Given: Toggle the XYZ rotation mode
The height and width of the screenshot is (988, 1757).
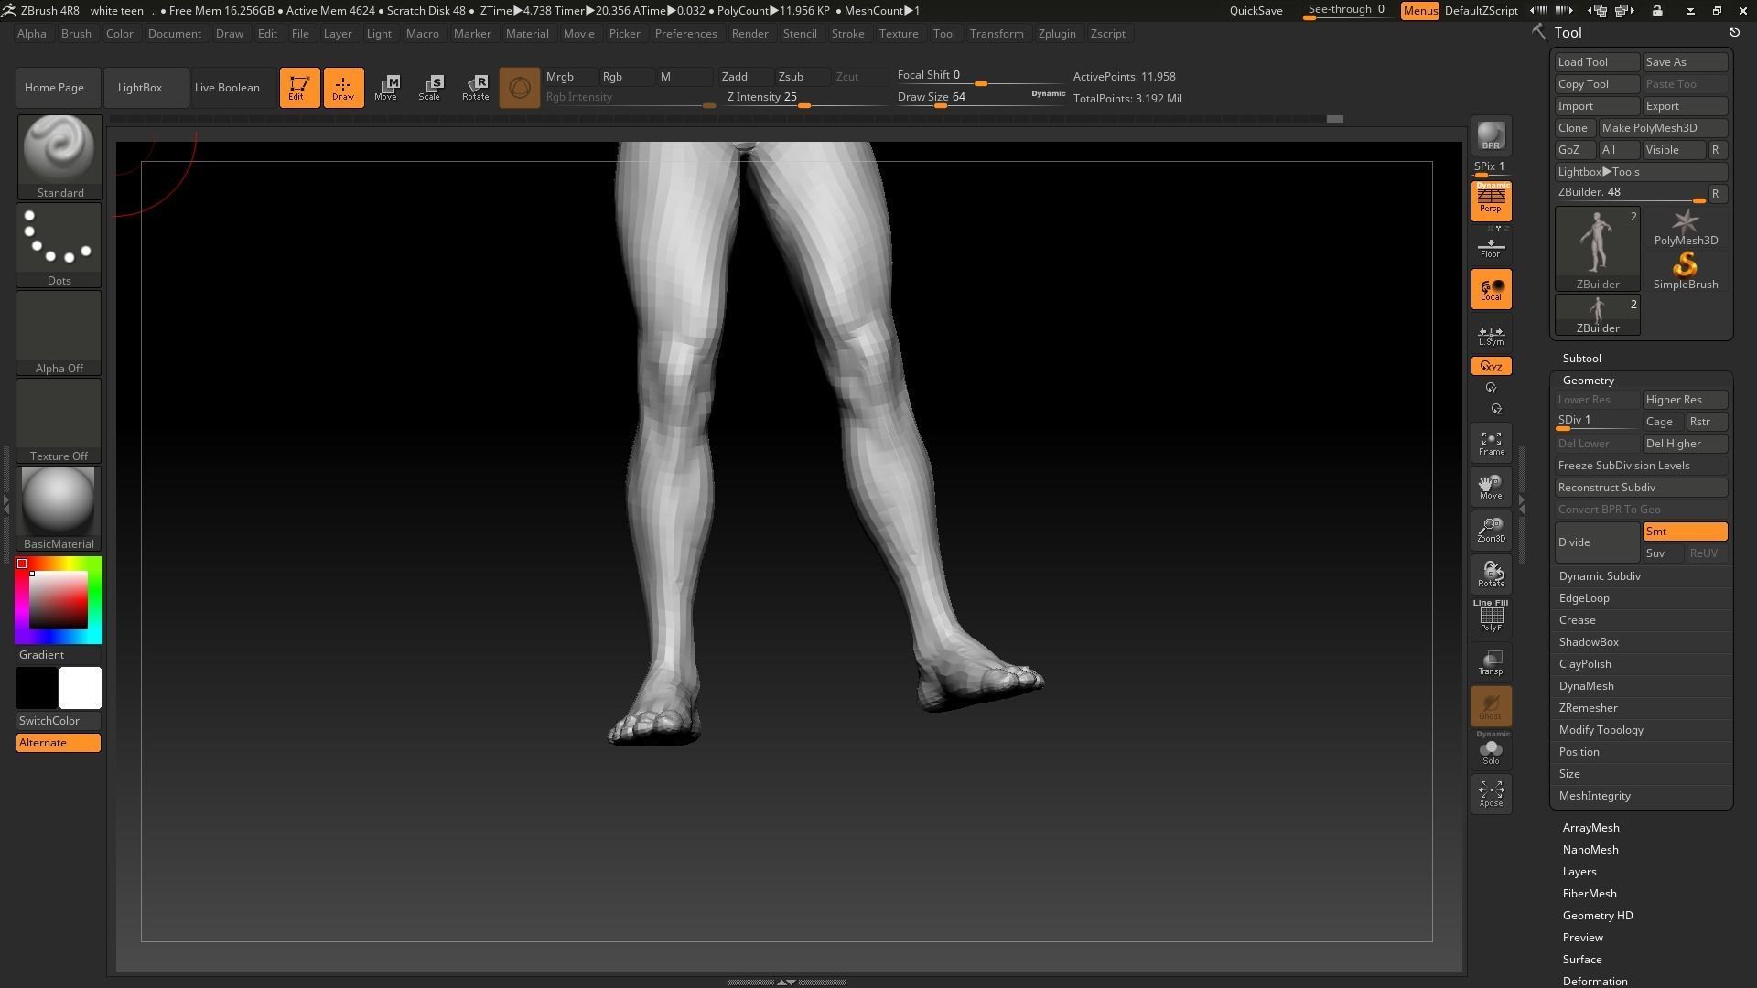Looking at the screenshot, I should 1491,366.
